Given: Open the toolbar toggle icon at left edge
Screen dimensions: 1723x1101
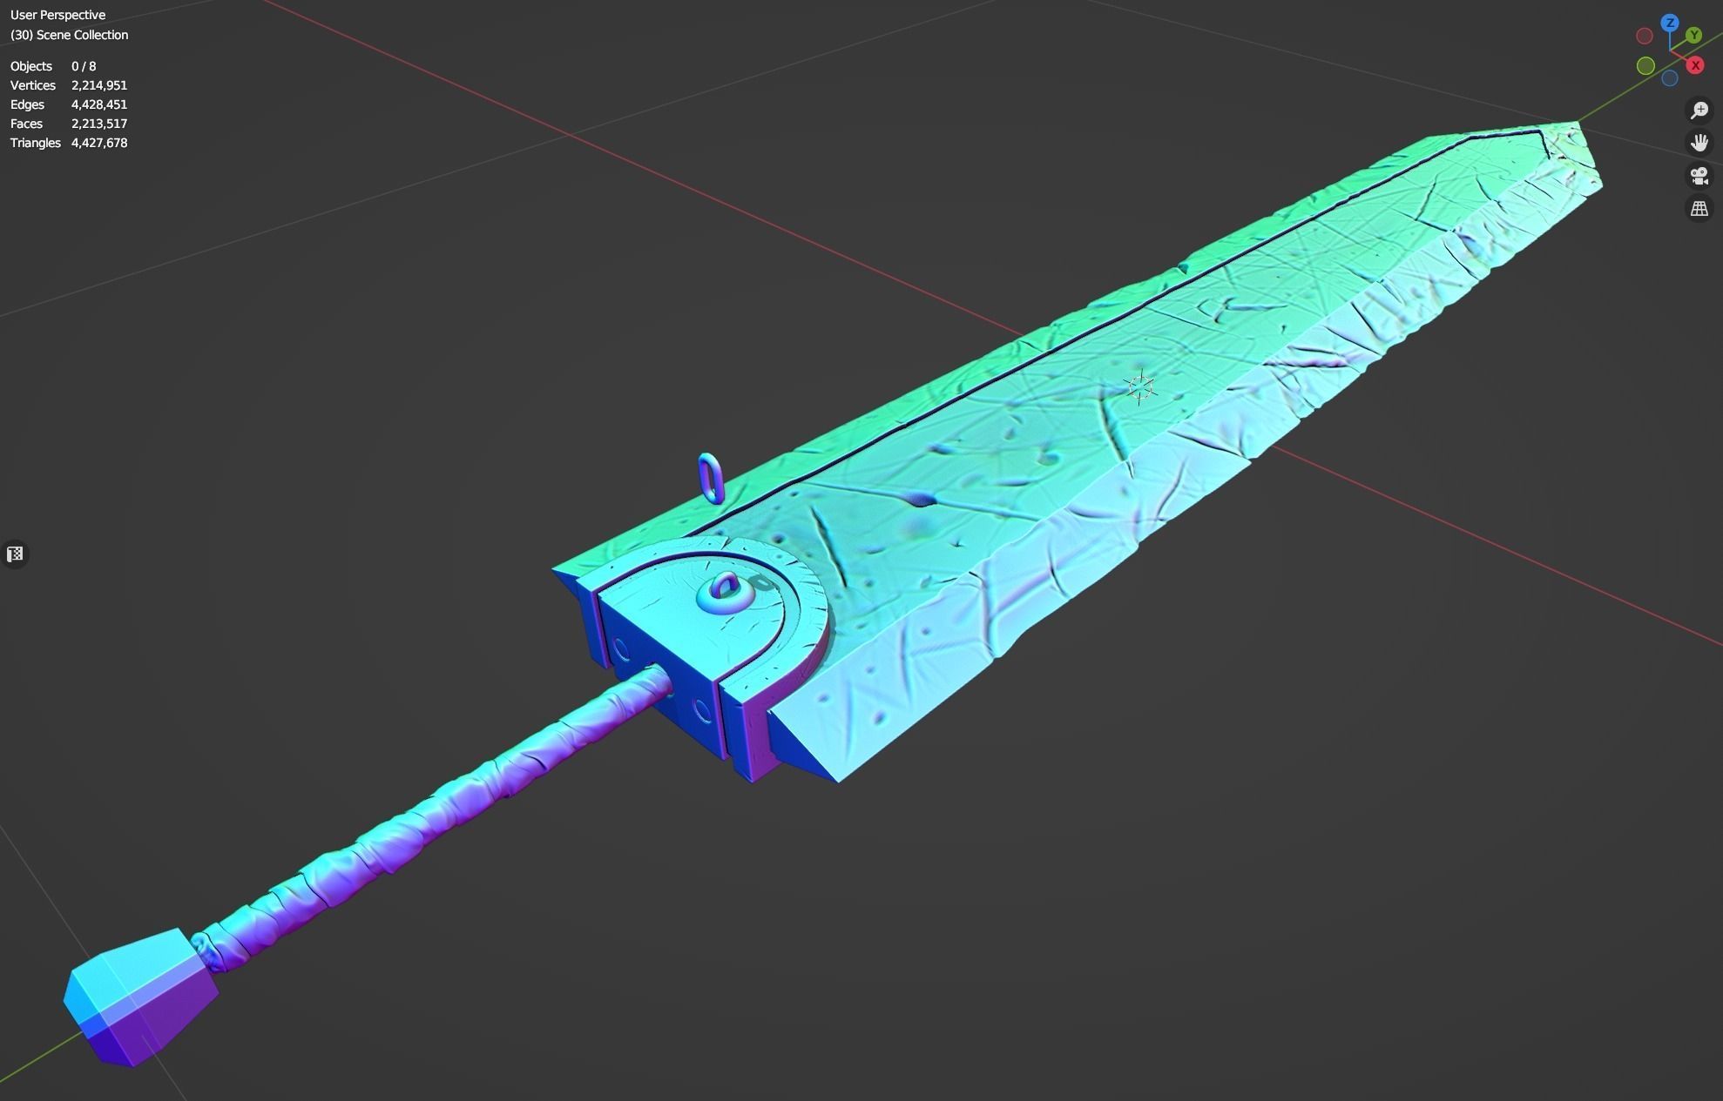Looking at the screenshot, I should (15, 554).
